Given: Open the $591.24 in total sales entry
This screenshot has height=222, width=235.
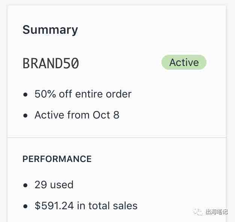Looking at the screenshot, I should tap(86, 205).
